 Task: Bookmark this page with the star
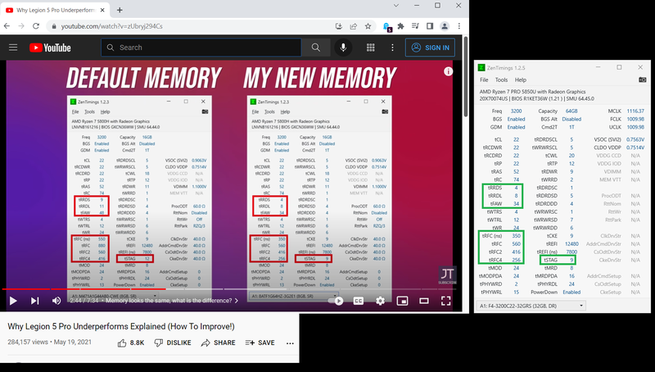(368, 26)
